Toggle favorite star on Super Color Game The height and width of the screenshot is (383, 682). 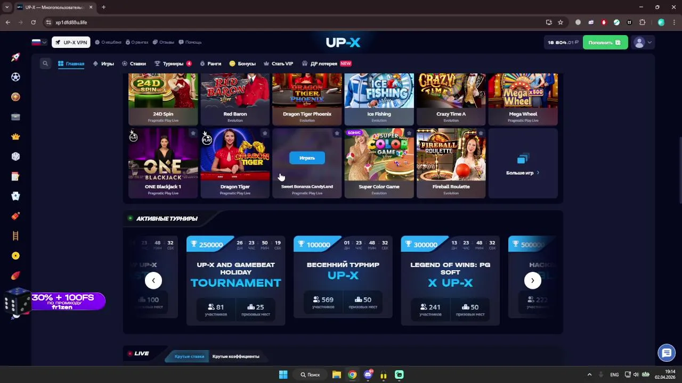click(x=409, y=133)
